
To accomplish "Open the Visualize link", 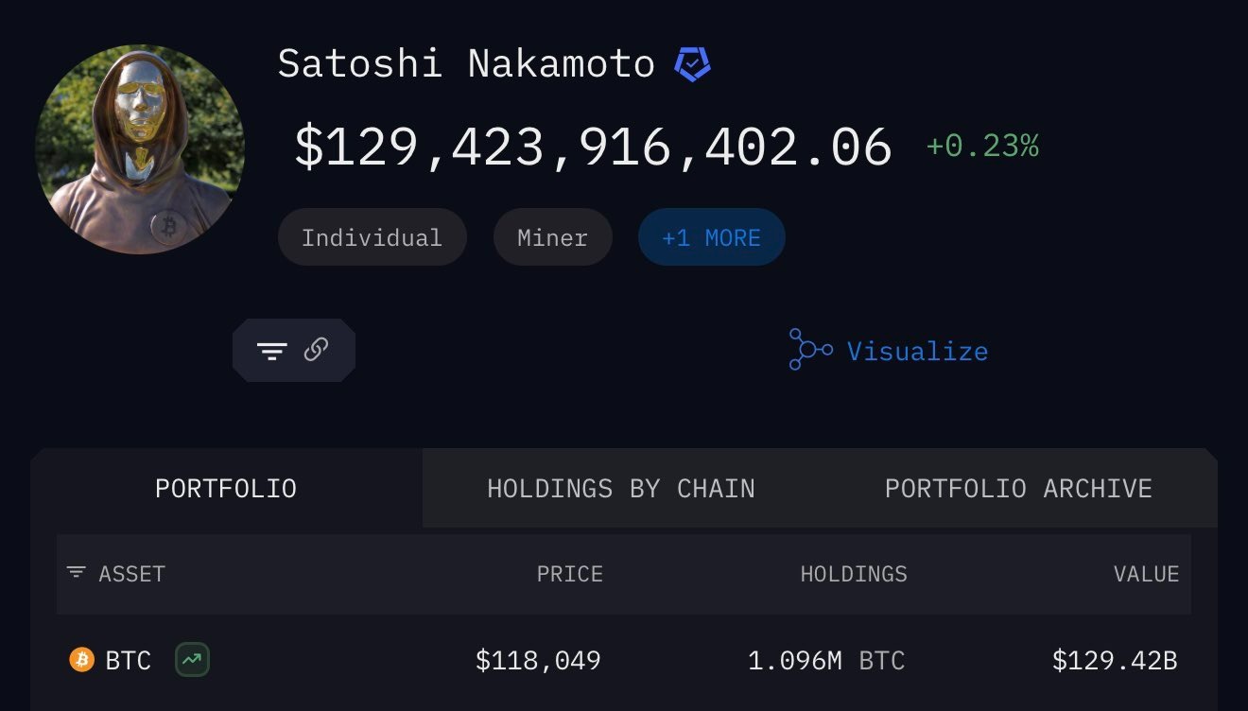I will click(x=917, y=352).
